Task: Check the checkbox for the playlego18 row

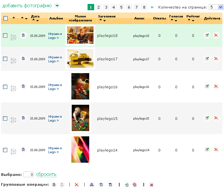Action: pos(5,35)
